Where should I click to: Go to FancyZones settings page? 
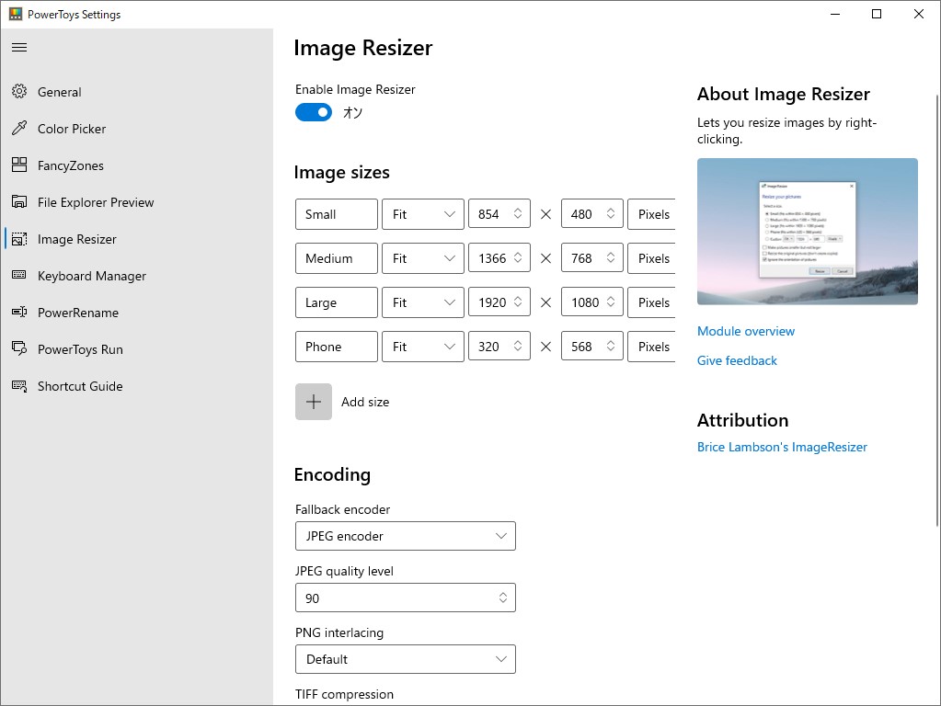point(137,165)
